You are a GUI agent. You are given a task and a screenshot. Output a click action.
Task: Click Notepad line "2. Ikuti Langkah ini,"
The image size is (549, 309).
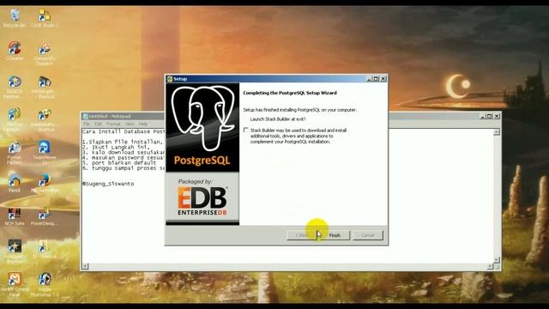coord(117,147)
